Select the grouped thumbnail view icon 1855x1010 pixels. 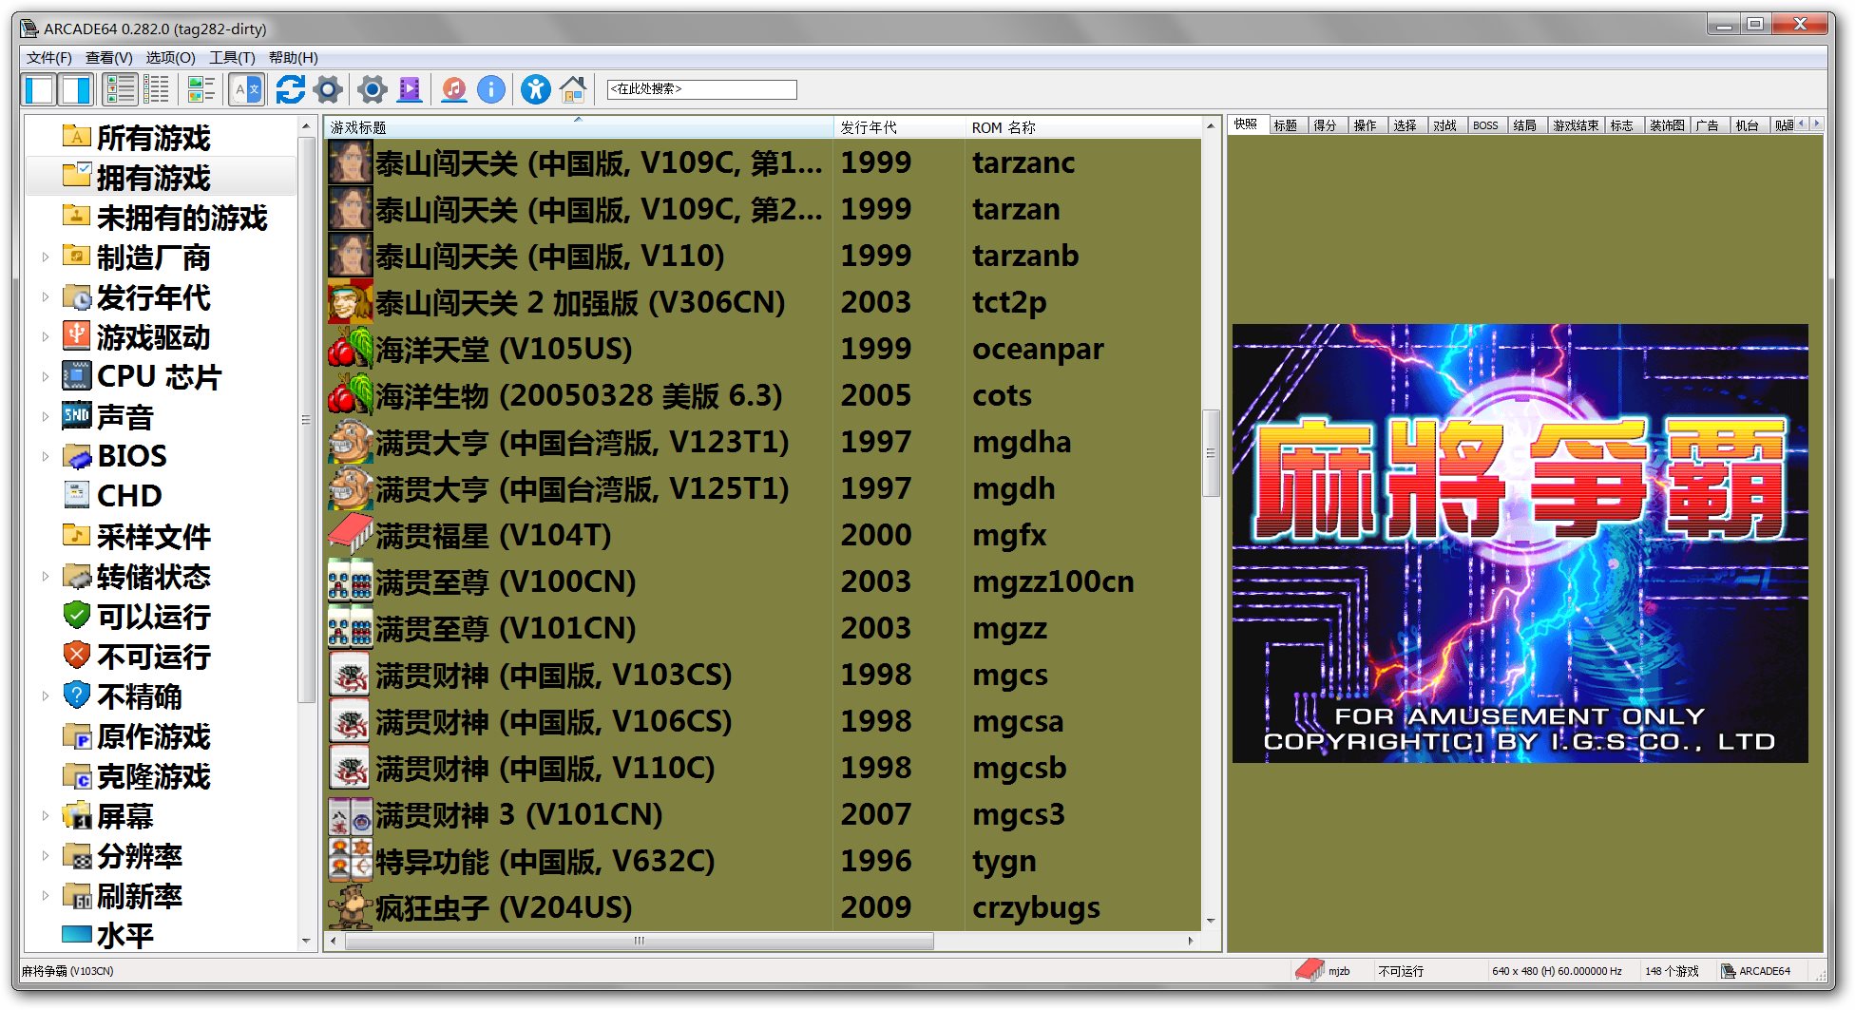click(x=201, y=90)
